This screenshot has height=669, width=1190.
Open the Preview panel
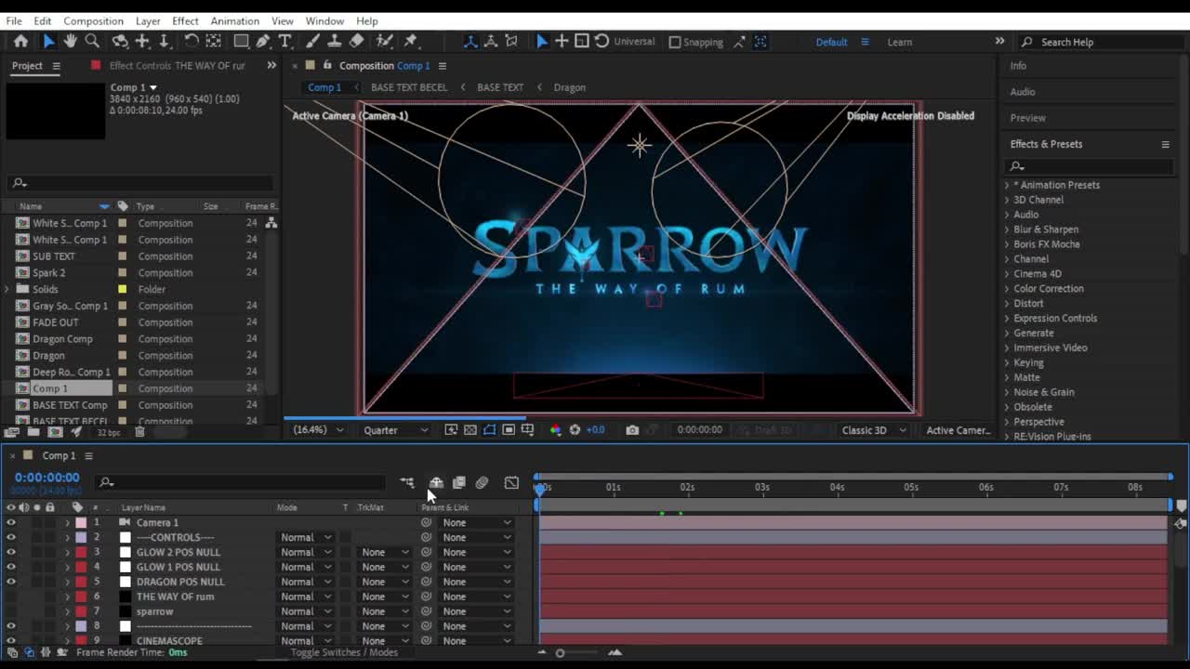(x=1028, y=118)
